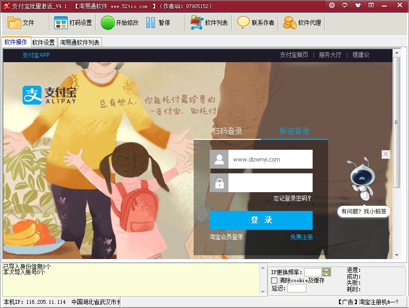409x308 pixels.
Task: Increase IP更换频率 with the up arrow
Action: [x=326, y=270]
